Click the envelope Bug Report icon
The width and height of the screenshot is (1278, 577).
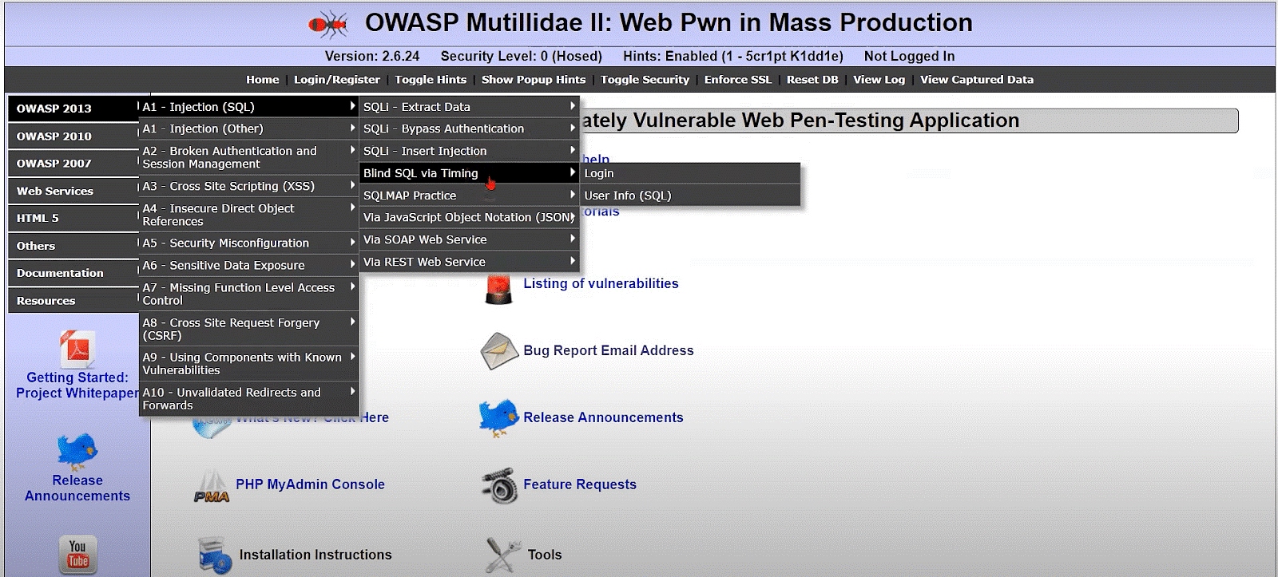coord(499,351)
